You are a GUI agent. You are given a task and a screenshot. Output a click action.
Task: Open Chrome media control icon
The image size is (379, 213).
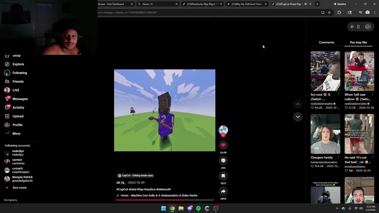pyautogui.click(x=360, y=12)
